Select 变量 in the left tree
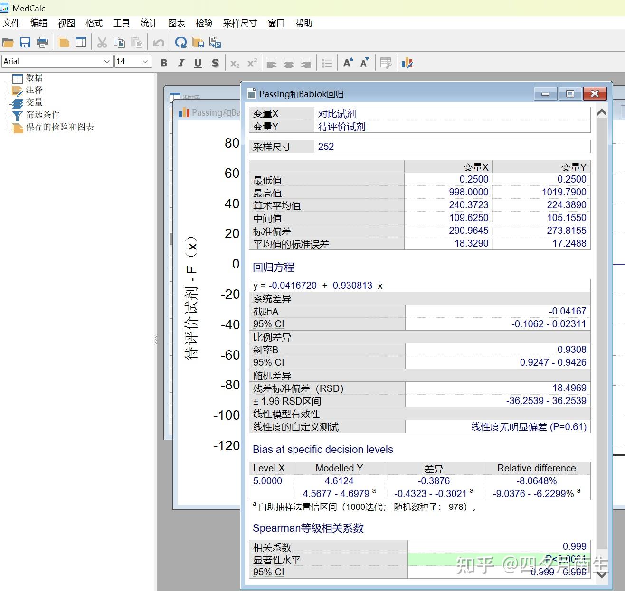Image resolution: width=625 pixels, height=591 pixels. coord(34,102)
